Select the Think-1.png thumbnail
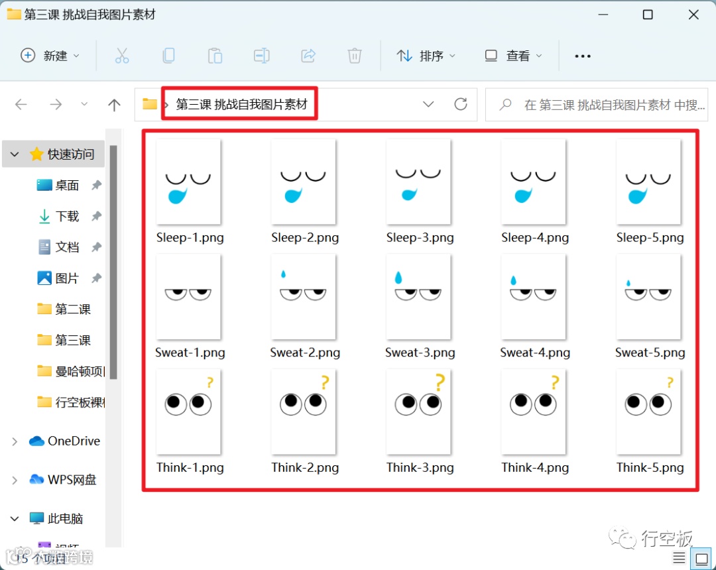Image resolution: width=716 pixels, height=570 pixels. click(x=188, y=412)
